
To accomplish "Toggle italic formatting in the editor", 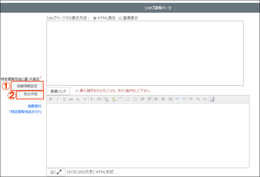I will tap(58, 99).
